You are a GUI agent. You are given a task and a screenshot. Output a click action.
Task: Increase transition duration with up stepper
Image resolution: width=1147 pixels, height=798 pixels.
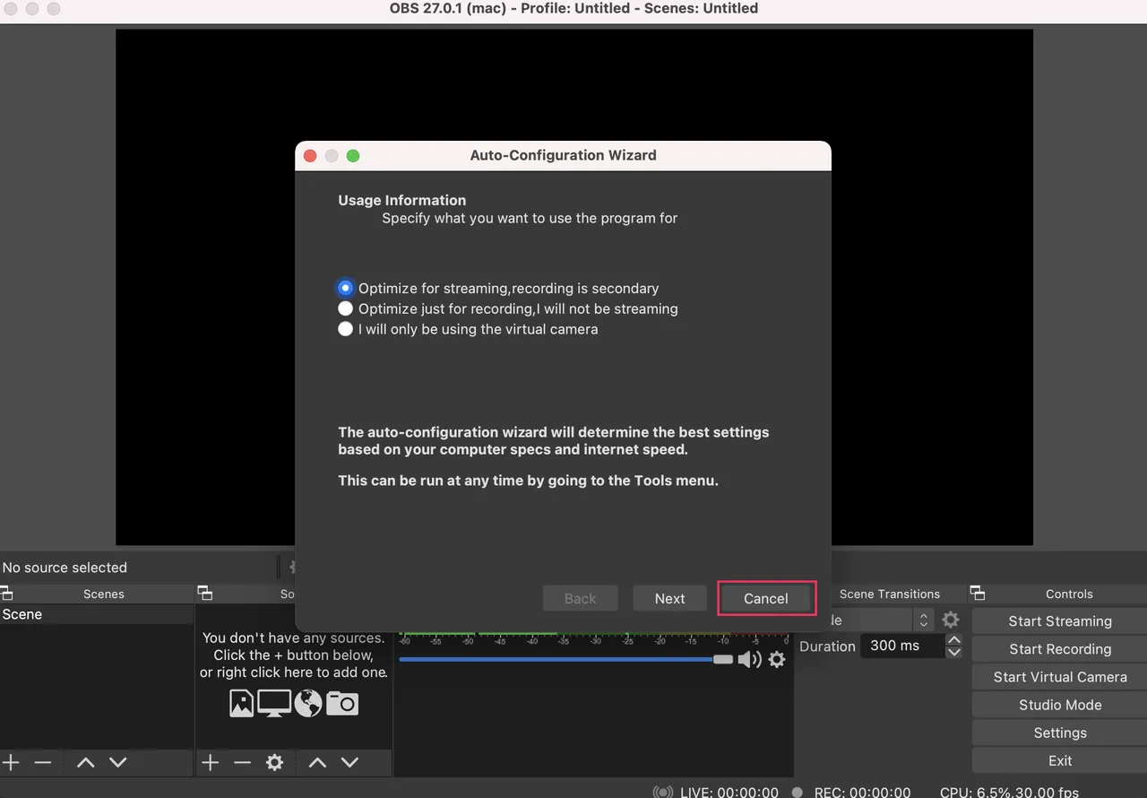(954, 640)
